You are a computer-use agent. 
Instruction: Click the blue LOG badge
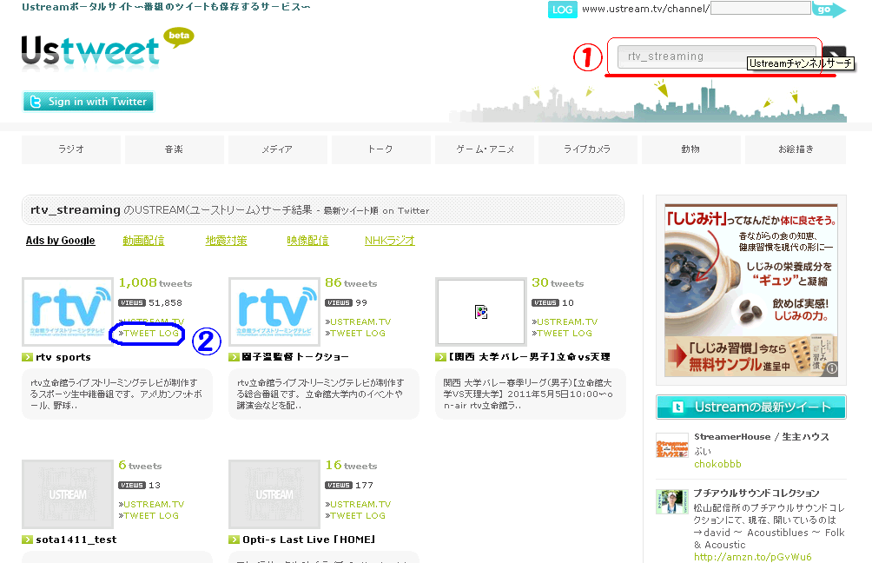click(562, 10)
